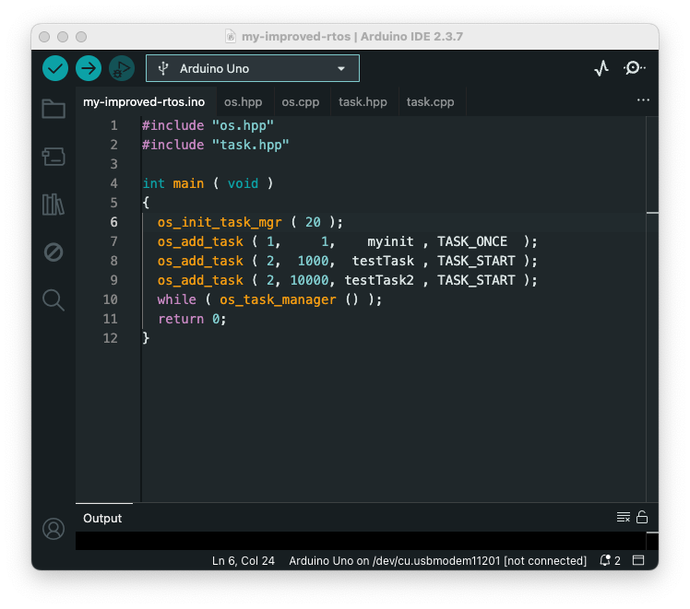
Task: Click TASK_ONCE on line 7
Action: click(x=471, y=241)
